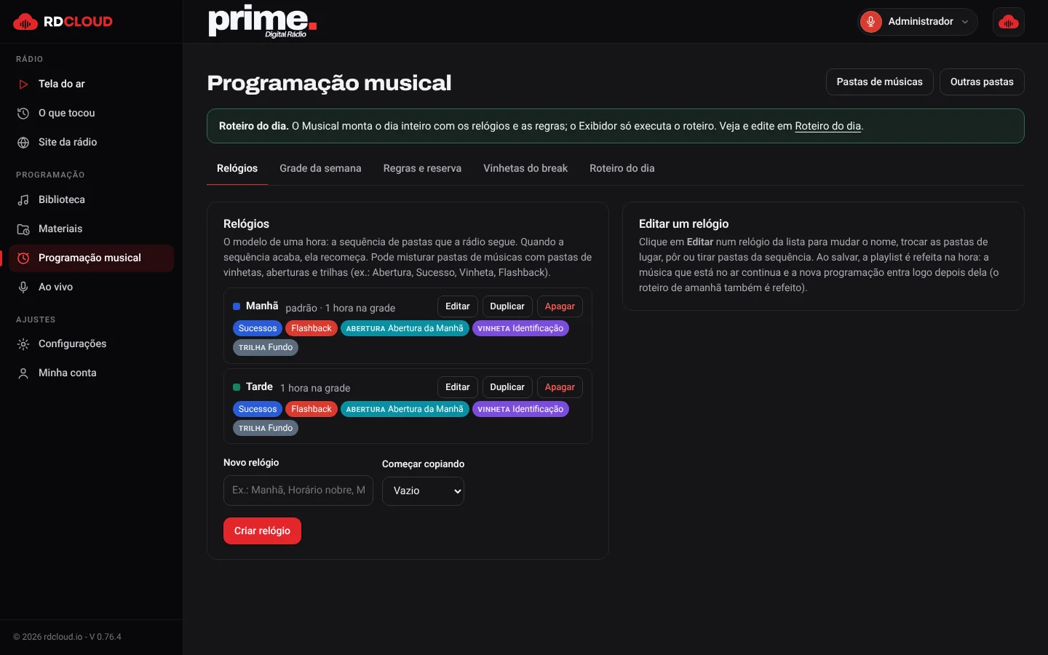The width and height of the screenshot is (1048, 655).
Task: Click the prime Digital Radio logo
Action: tap(262, 22)
